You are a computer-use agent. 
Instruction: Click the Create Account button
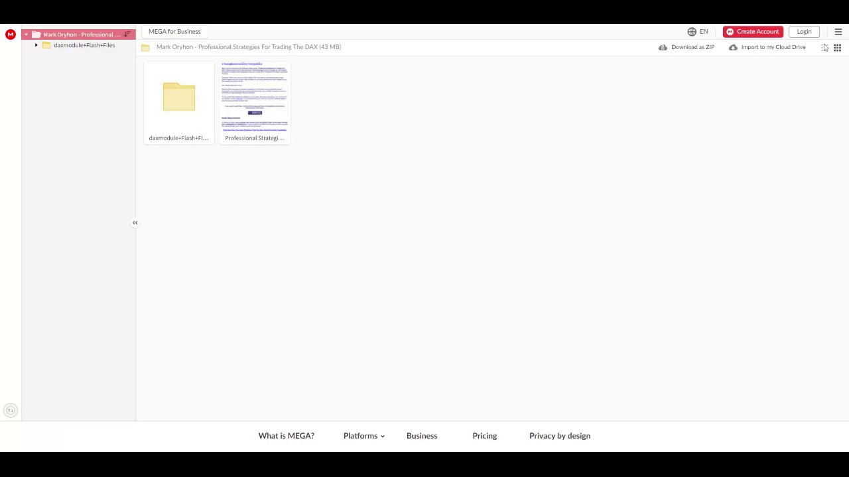pos(753,32)
